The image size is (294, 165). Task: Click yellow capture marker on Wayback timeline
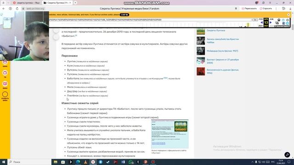[x=248, y=25]
